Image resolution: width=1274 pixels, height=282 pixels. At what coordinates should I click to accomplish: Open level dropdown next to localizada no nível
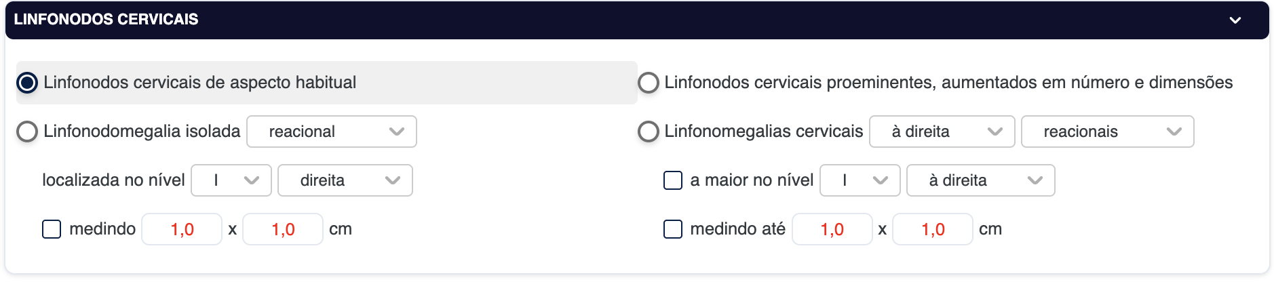(231, 180)
